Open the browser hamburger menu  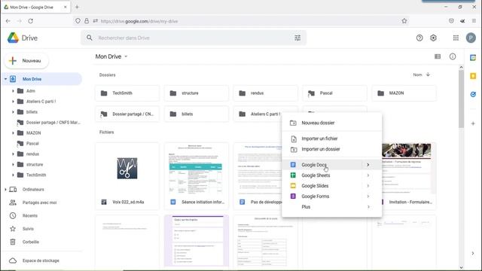474,21
